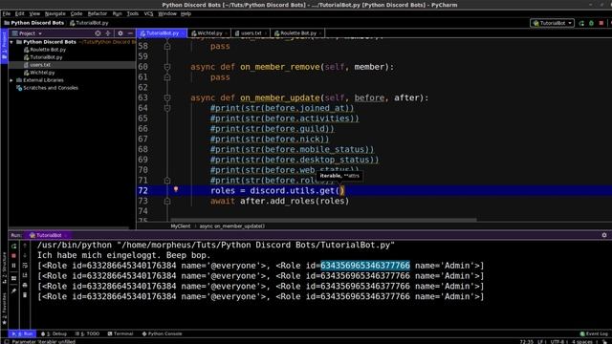Open the Event Log
Viewport: 612px width, 344px height.
coord(594,333)
